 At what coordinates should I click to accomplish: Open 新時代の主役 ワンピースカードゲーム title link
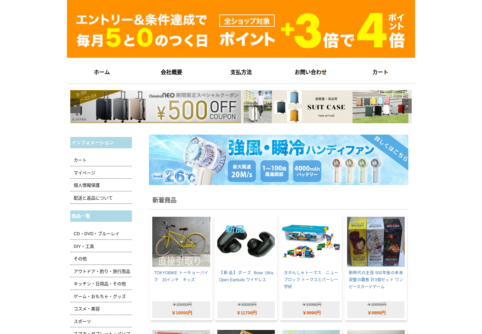click(x=376, y=280)
